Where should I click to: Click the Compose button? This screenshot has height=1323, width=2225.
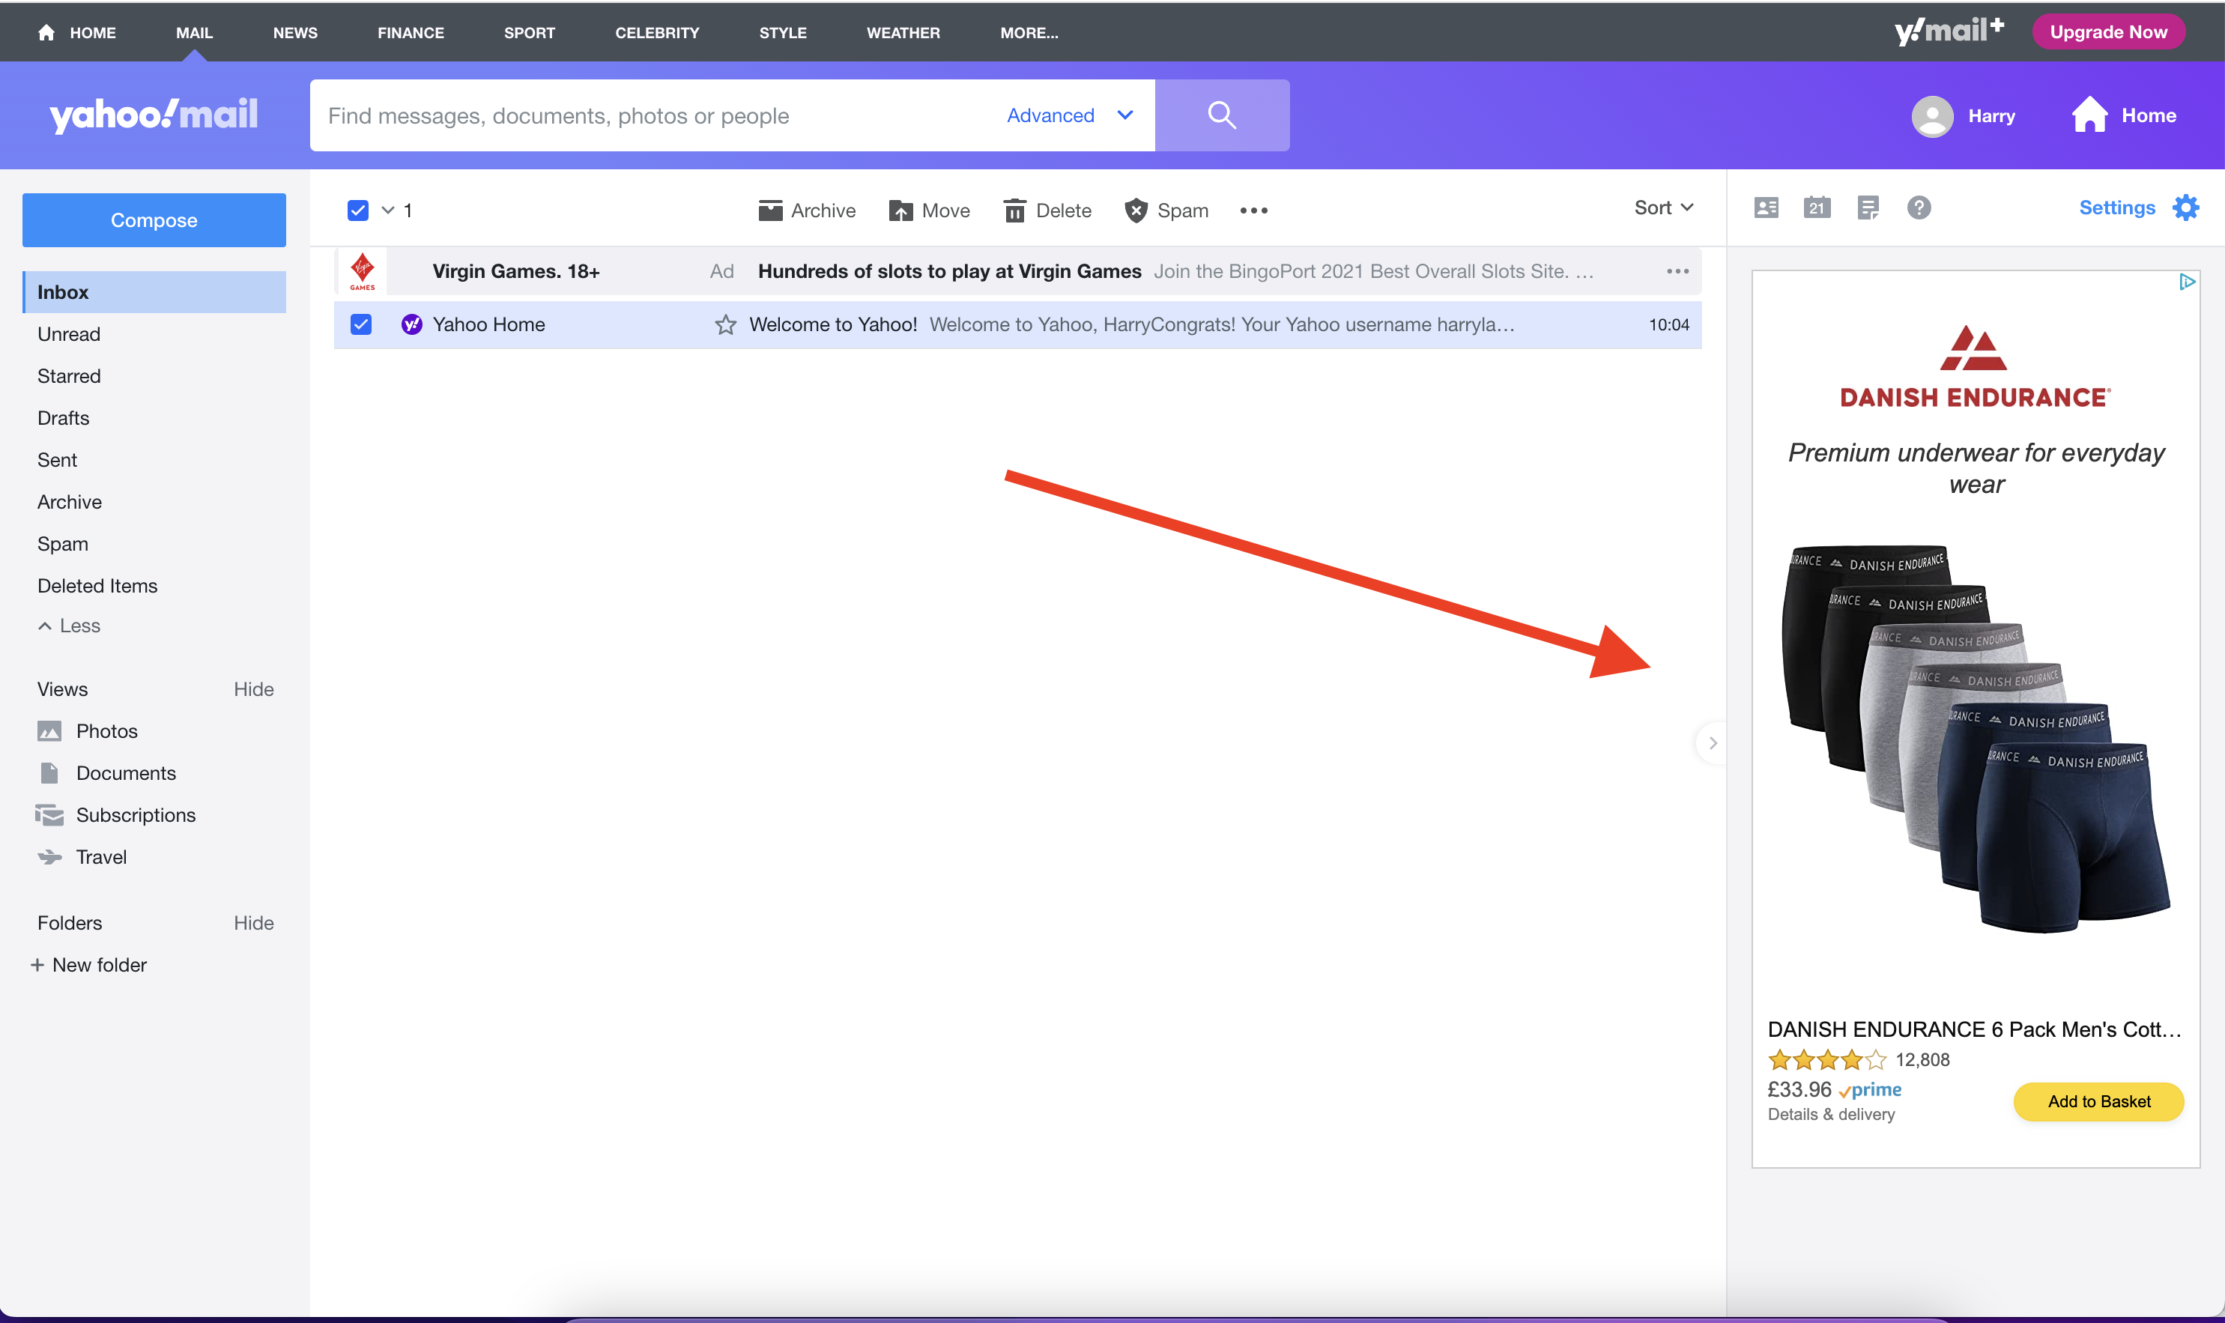click(x=153, y=219)
